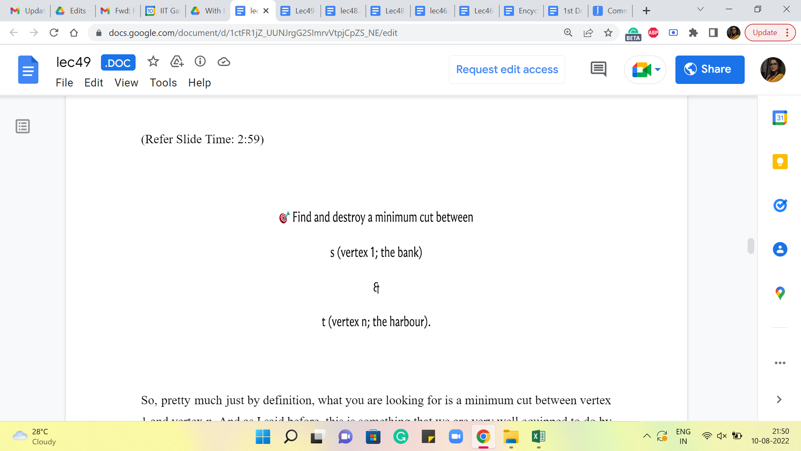Screen dimensions: 801x451
Task: Collapse the side panel chevron
Action: click(x=779, y=400)
